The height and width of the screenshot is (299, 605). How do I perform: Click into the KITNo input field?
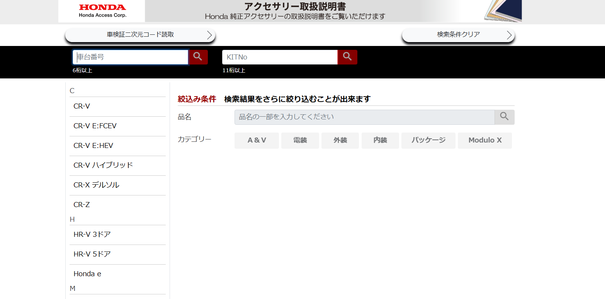pyautogui.click(x=280, y=57)
